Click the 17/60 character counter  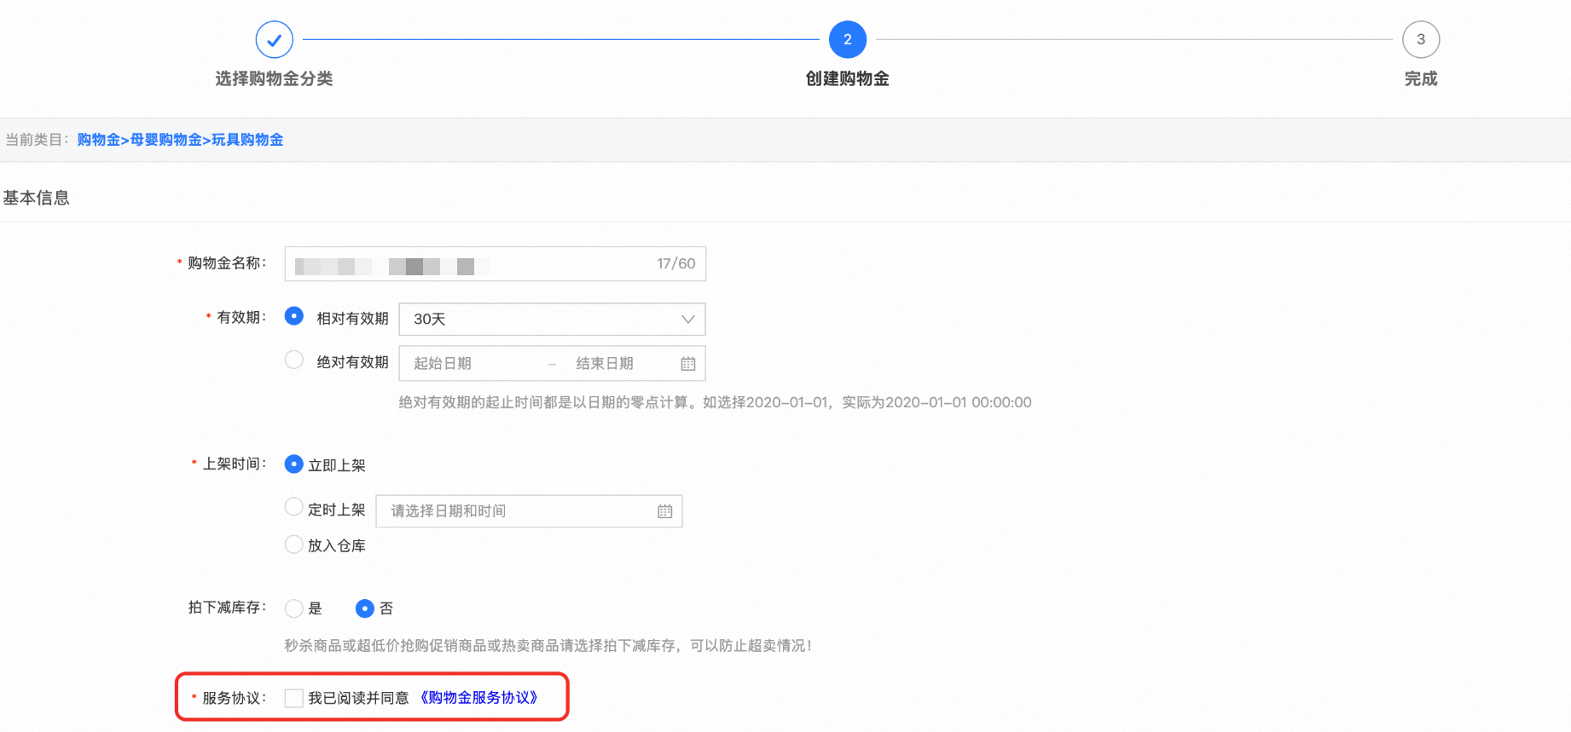pos(676,264)
